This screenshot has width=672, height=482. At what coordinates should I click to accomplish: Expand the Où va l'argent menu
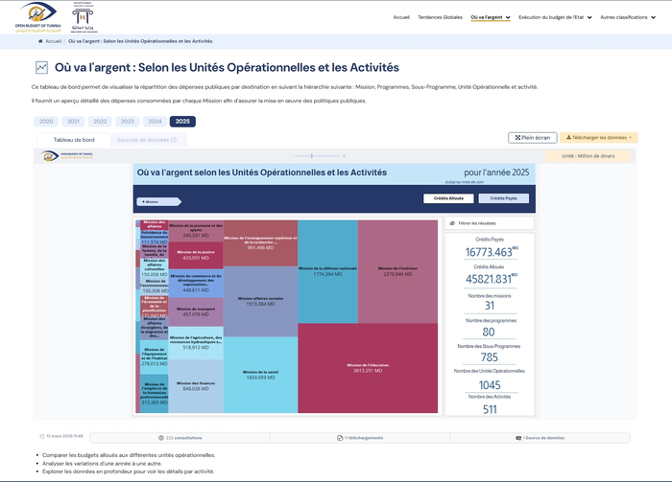(488, 17)
